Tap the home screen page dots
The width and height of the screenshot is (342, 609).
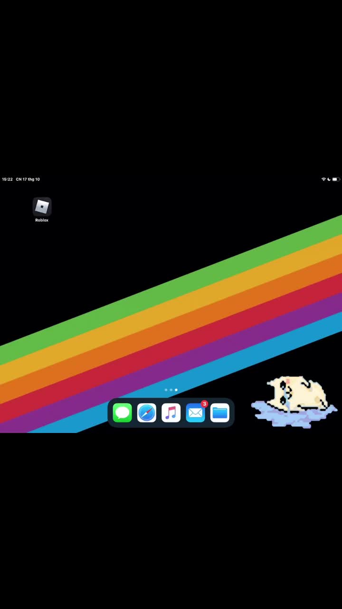click(x=171, y=390)
